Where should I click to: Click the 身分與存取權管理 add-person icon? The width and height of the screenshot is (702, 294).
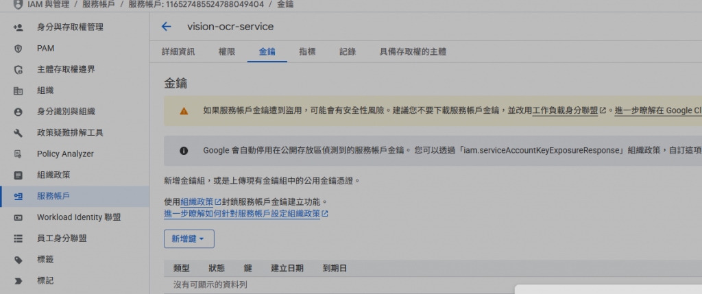tap(19, 27)
